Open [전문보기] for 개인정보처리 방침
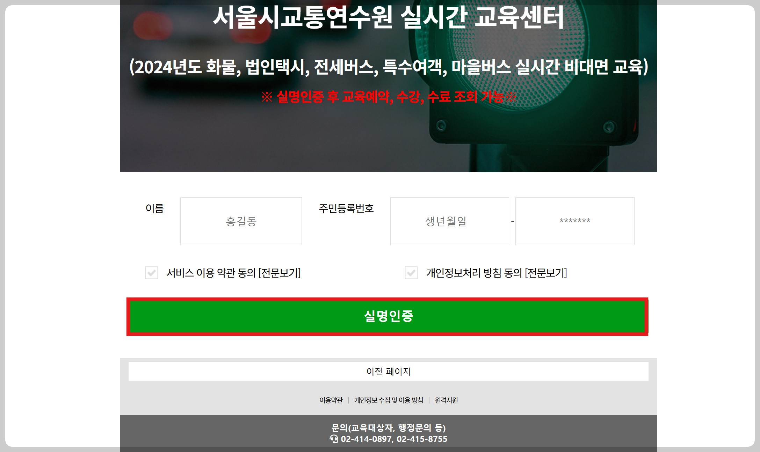 [x=546, y=273]
